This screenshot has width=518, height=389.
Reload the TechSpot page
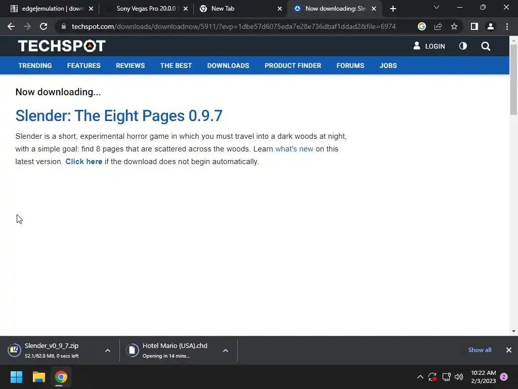tap(44, 26)
